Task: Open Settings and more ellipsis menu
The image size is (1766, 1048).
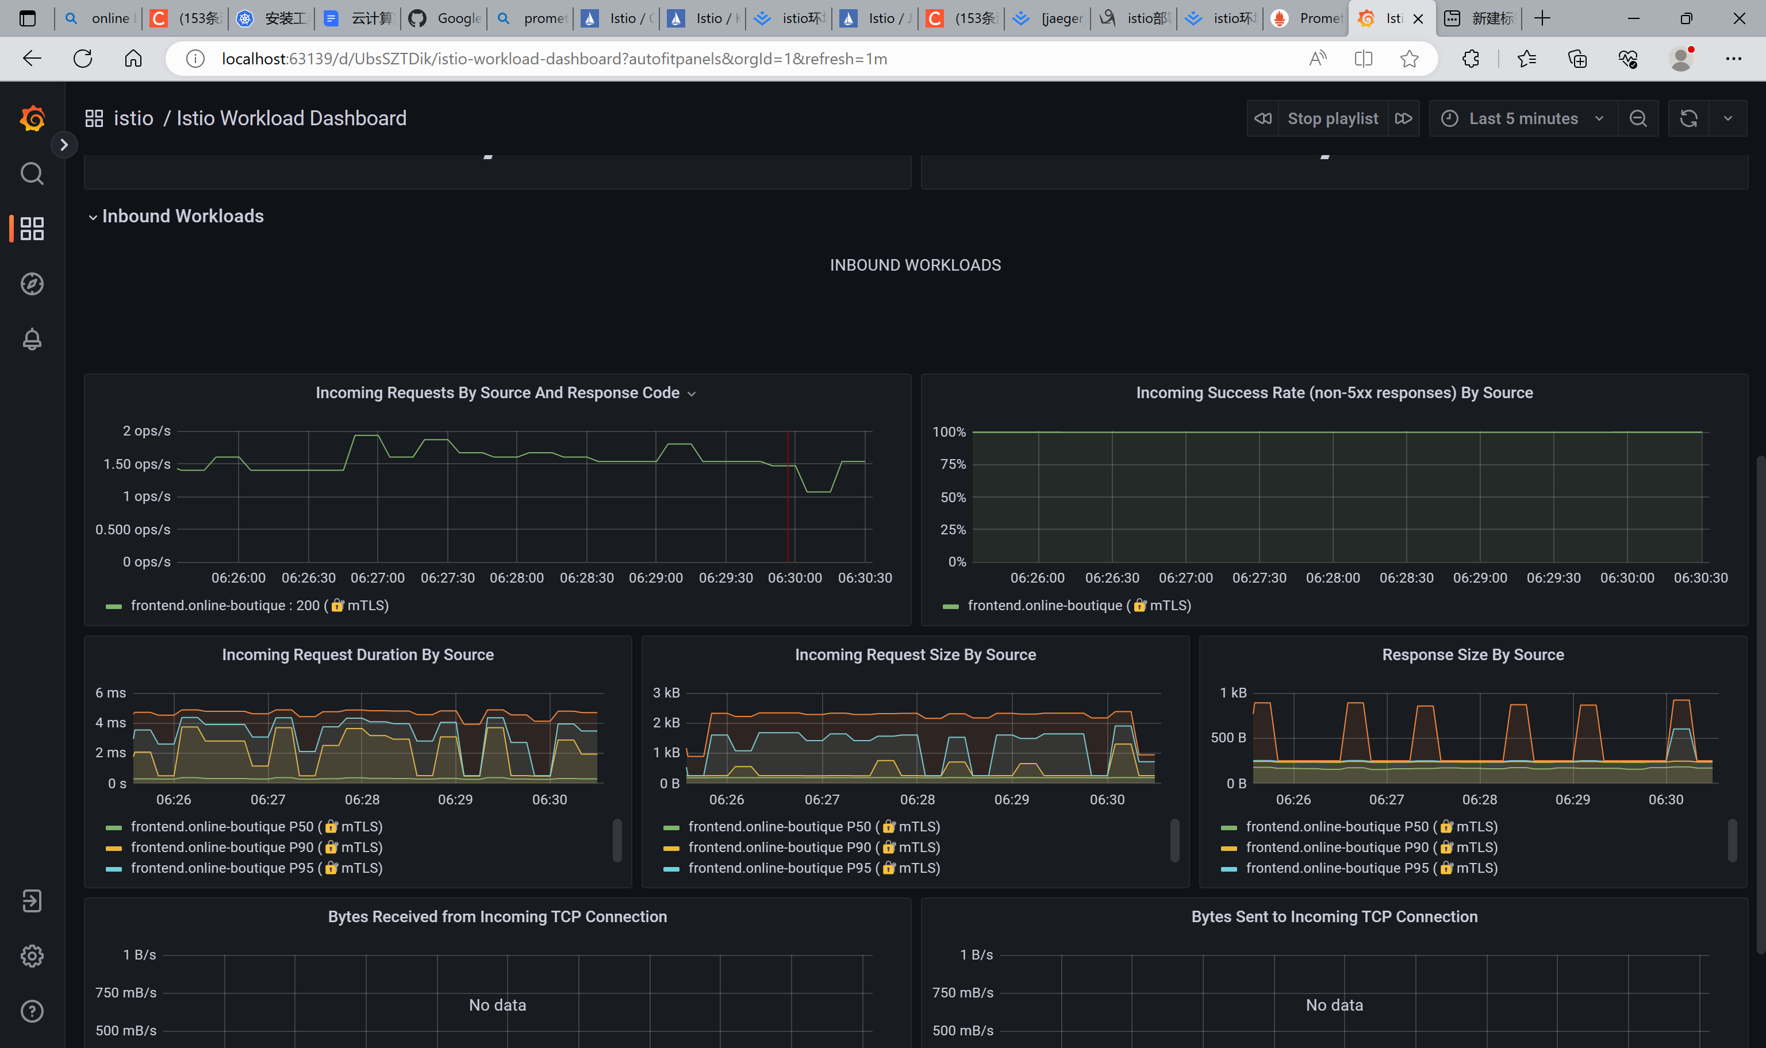Action: [1733, 59]
